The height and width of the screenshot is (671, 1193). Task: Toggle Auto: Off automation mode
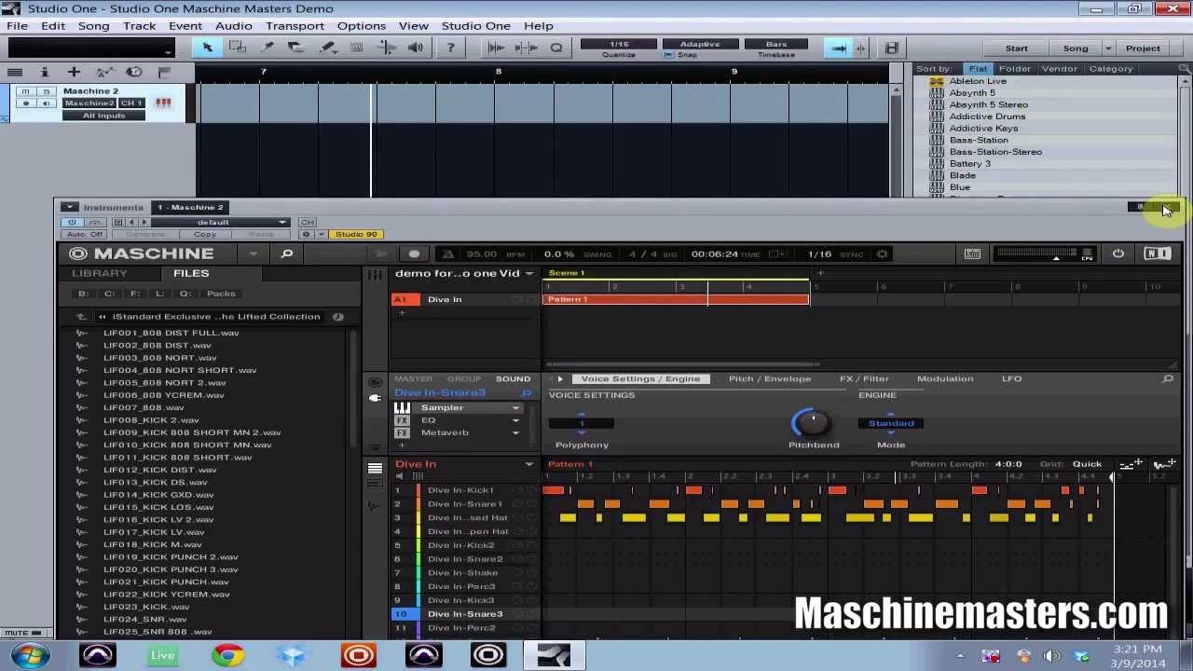[84, 234]
